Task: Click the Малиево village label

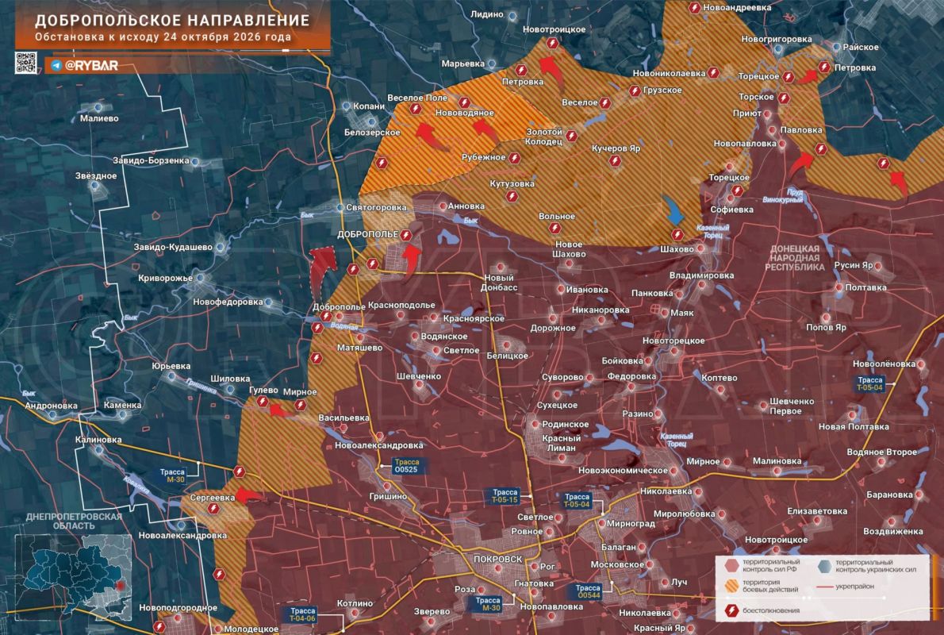Action: (99, 118)
